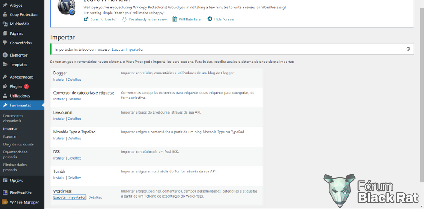Click the Importar page heading
Image resolution: width=424 pixels, height=209 pixels.
pyautogui.click(x=62, y=37)
